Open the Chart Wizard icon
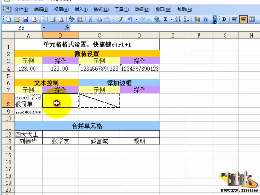 (x=197, y=19)
